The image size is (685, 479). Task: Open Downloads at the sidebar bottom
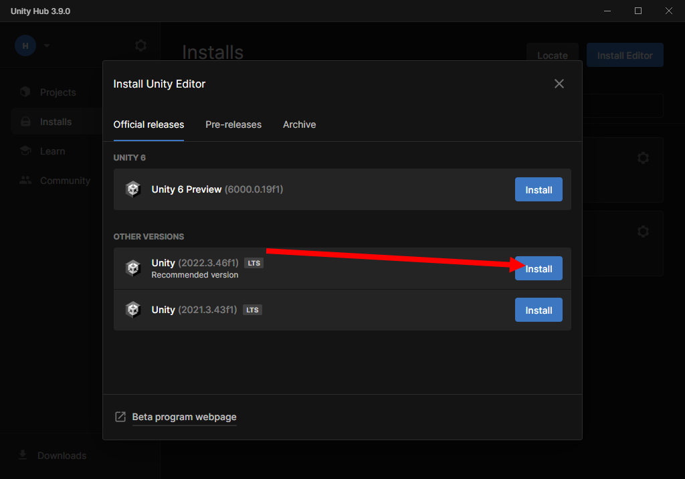point(62,456)
